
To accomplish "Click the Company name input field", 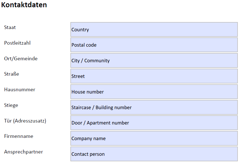I will [154, 138].
